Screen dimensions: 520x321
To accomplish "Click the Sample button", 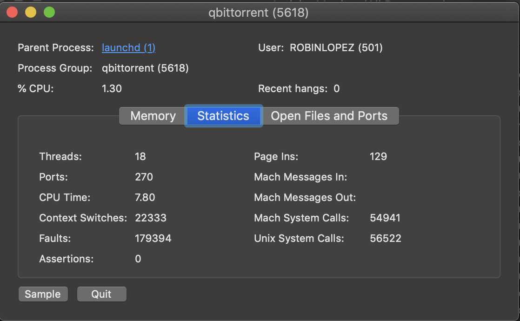I will (43, 294).
